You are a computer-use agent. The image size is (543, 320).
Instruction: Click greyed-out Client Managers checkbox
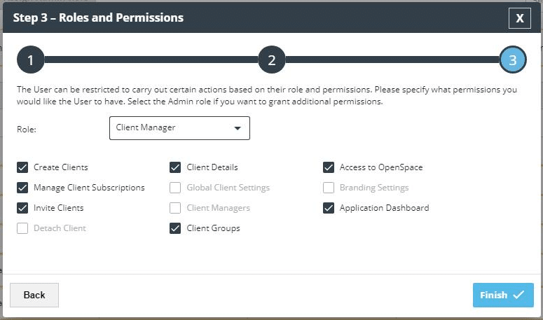point(175,208)
